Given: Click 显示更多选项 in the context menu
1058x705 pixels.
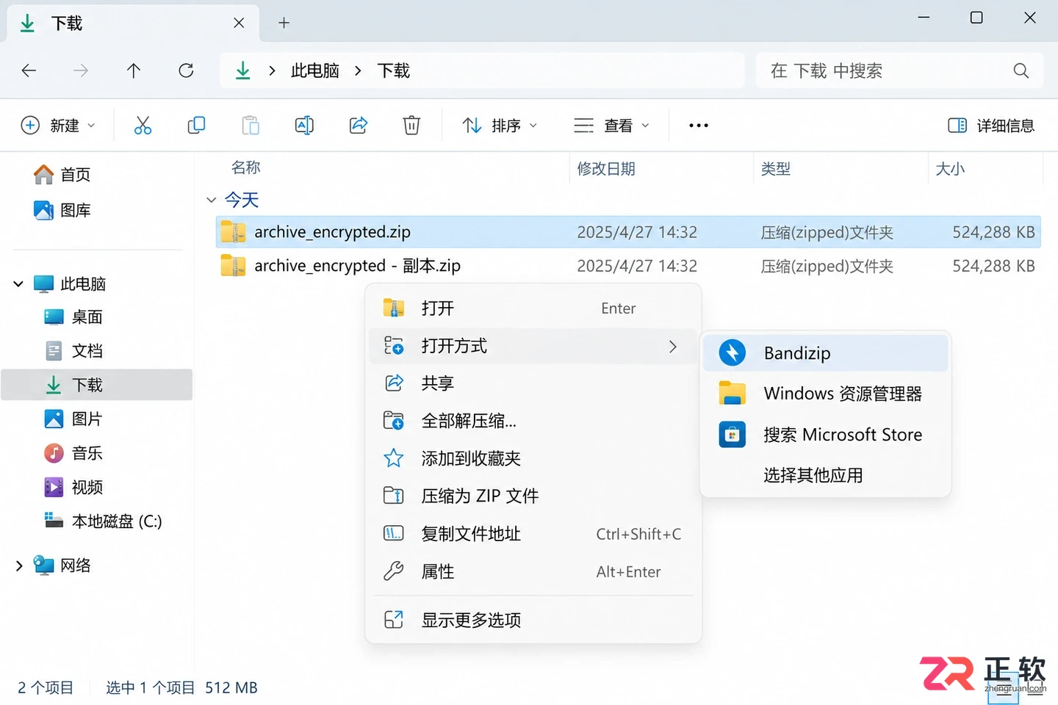Looking at the screenshot, I should point(533,620).
